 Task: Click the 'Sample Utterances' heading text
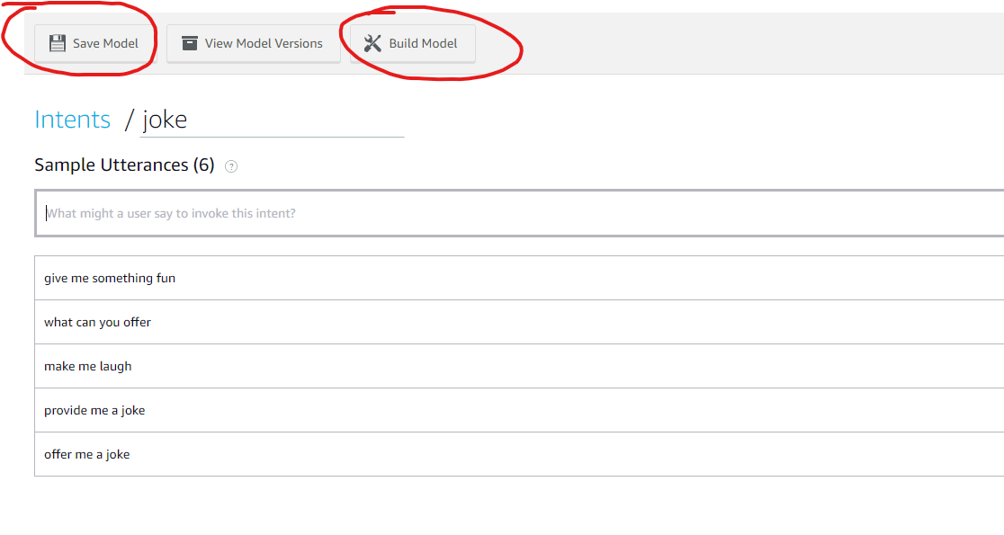click(x=111, y=165)
